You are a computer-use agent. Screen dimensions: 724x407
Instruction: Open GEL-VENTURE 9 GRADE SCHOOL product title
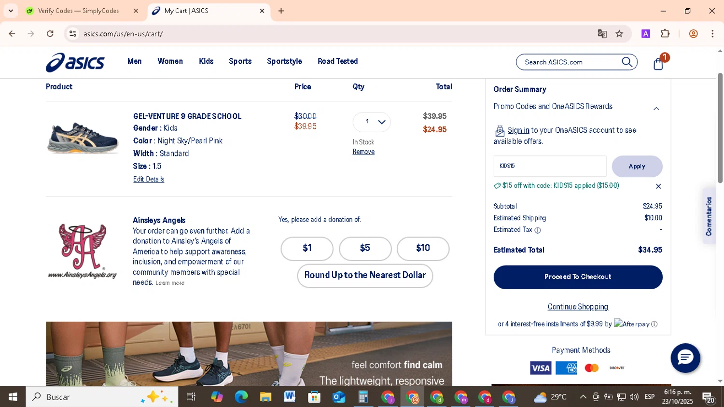[x=187, y=116]
